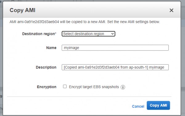Click the divider line above the Cancel link
Viewport: 185px width, 116px height.
coord(89,97)
